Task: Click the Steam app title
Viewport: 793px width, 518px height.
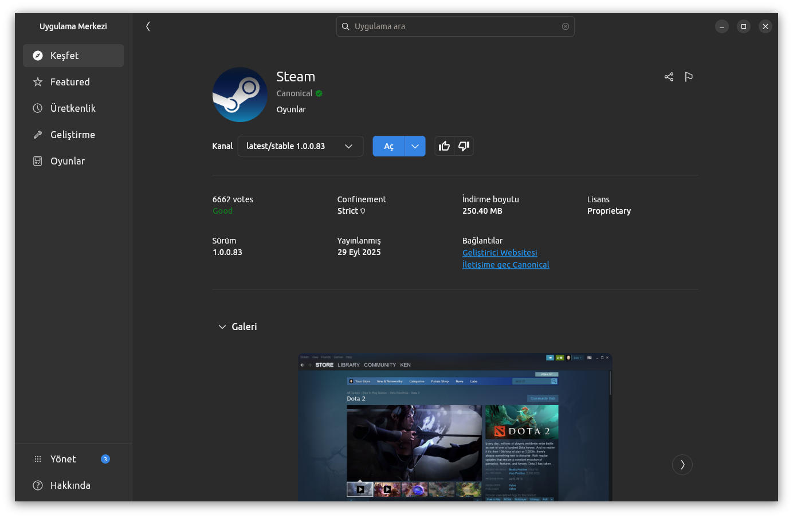Action: point(296,77)
